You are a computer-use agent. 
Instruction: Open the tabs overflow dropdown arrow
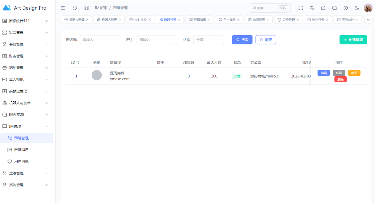(369, 20)
